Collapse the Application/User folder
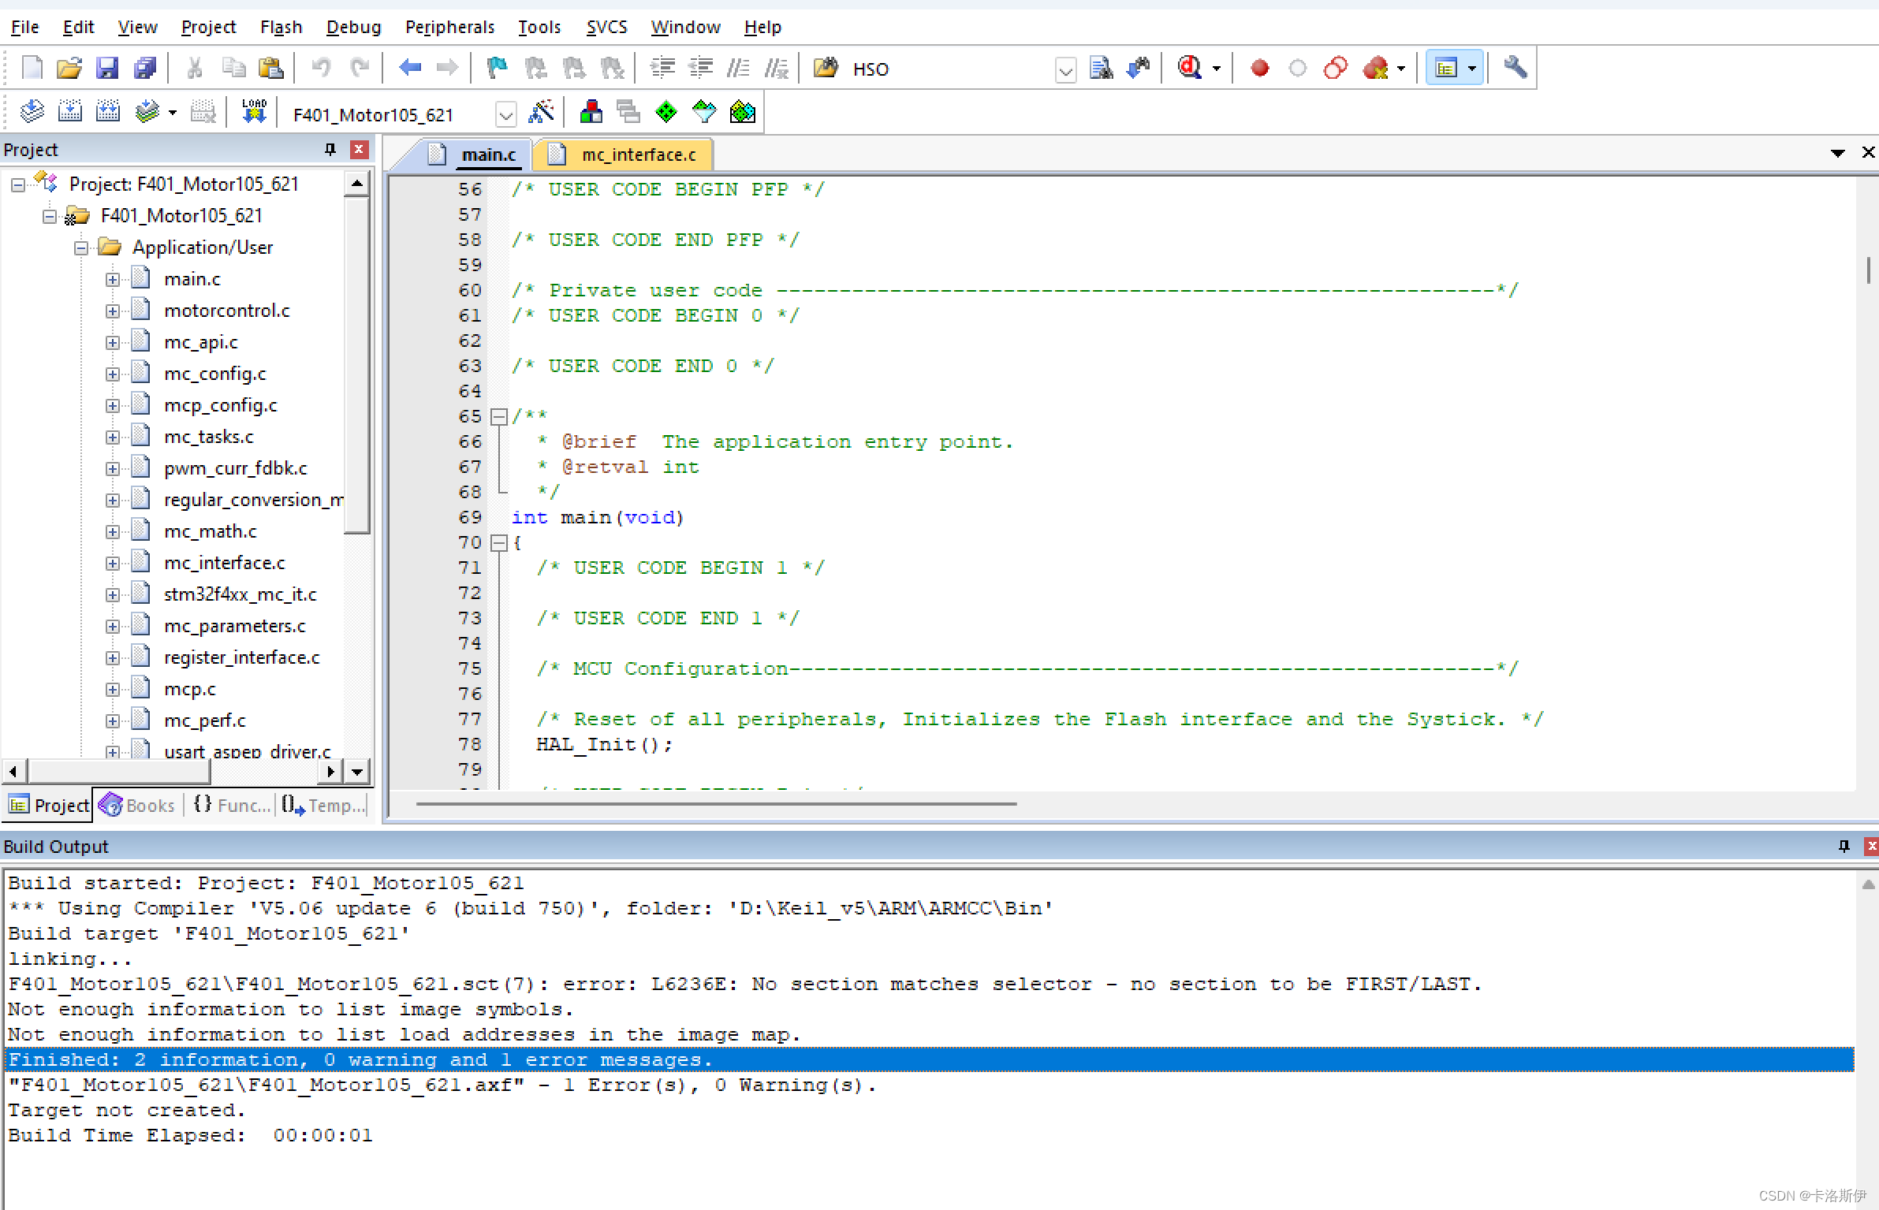 pos(81,248)
